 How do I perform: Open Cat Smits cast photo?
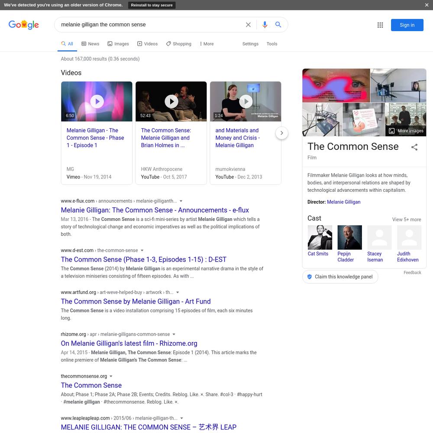320,237
